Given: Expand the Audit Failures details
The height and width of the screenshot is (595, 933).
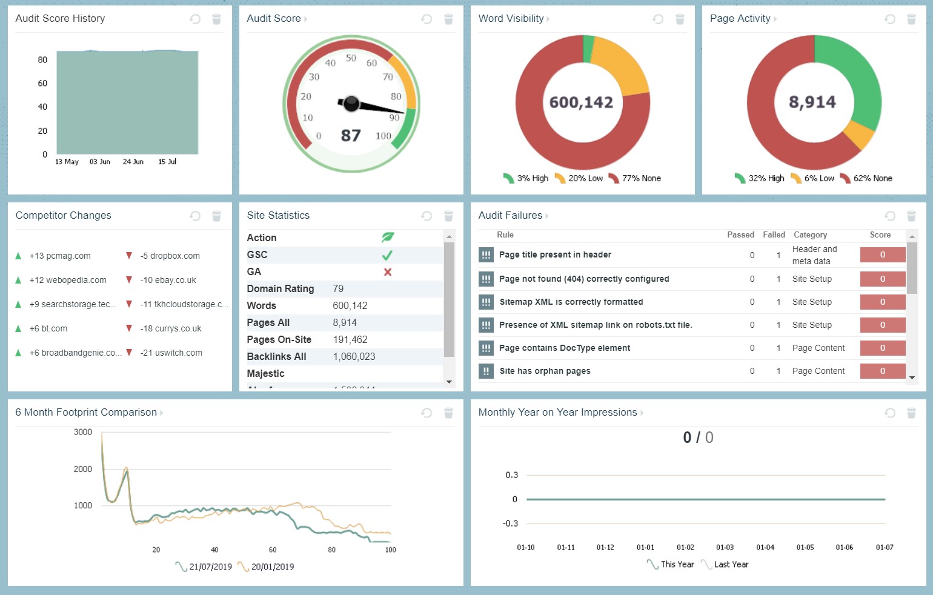Looking at the screenshot, I should pos(547,216).
